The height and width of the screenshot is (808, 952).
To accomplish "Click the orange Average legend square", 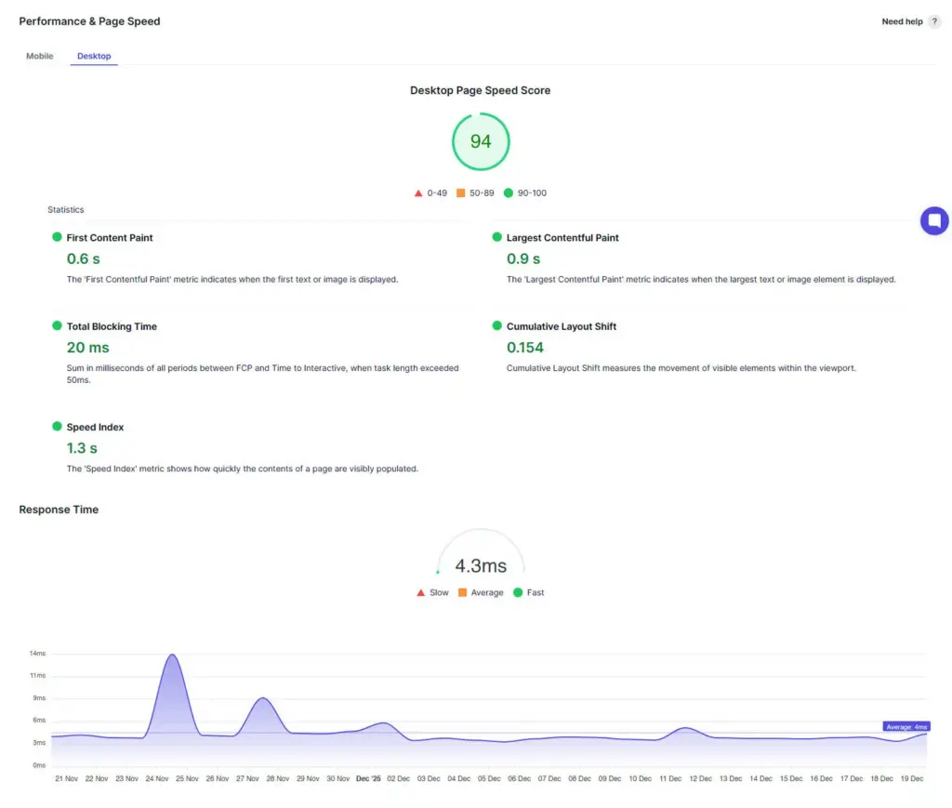I will (462, 592).
